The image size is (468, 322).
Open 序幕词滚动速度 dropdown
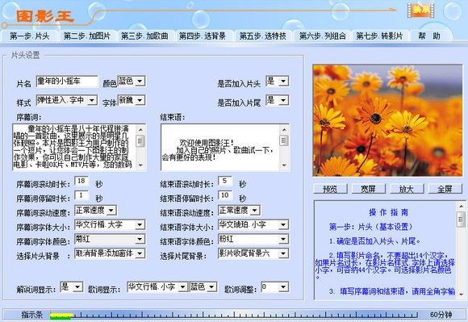[x=95, y=211]
